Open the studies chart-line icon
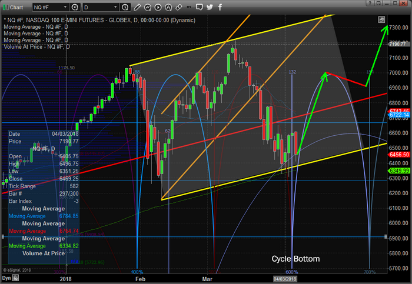 tap(147, 7)
